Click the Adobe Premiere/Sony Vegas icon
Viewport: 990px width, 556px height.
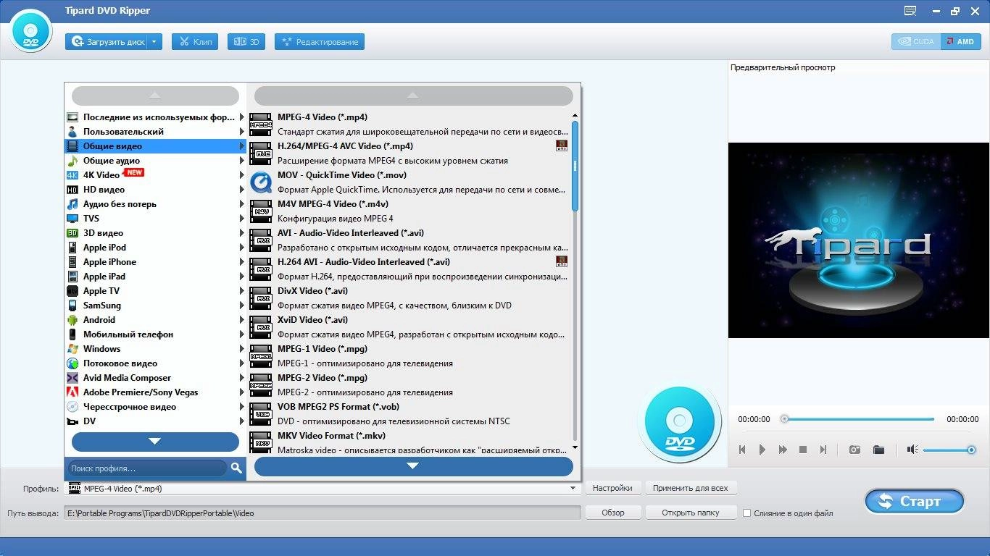(72, 392)
